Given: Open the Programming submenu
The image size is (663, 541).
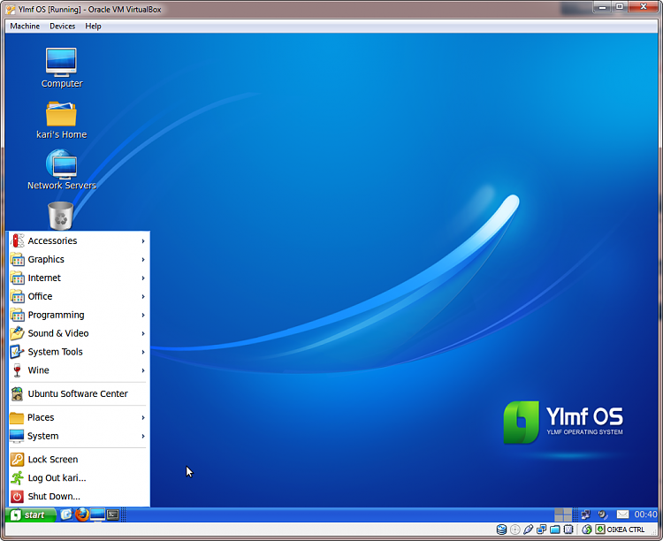Looking at the screenshot, I should [78, 315].
